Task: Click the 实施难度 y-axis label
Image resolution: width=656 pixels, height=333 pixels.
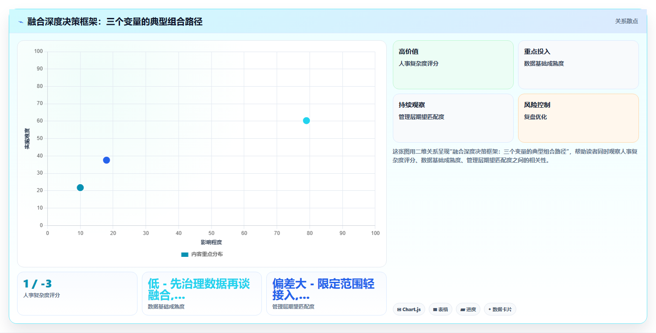Action: [x=27, y=138]
